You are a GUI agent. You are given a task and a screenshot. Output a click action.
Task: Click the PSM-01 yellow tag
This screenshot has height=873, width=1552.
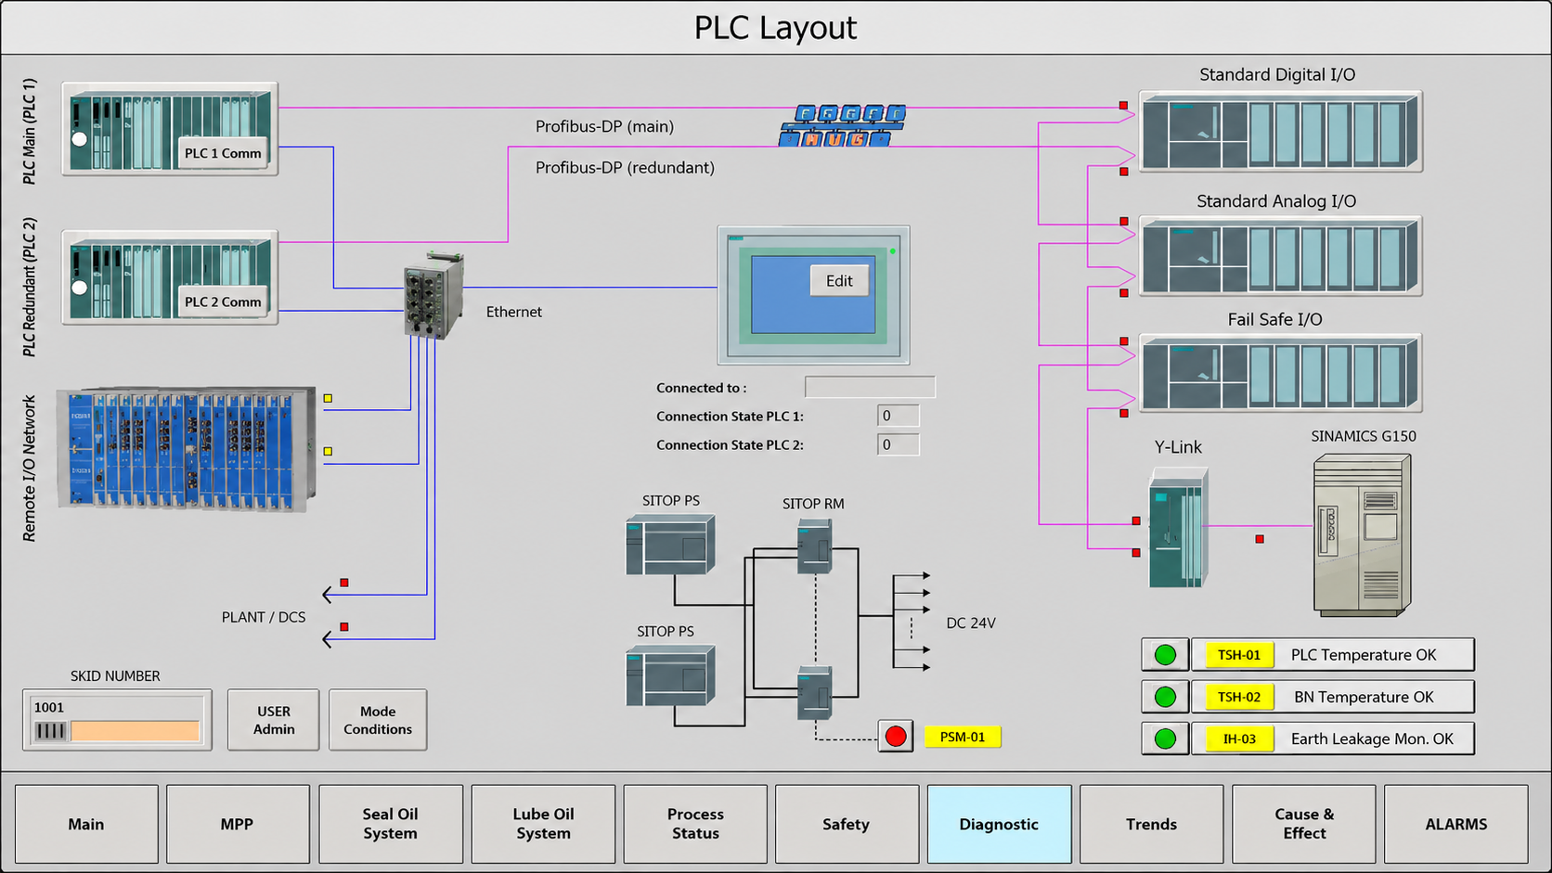click(963, 737)
